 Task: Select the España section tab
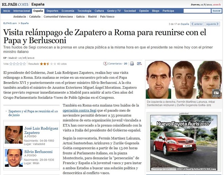[x=38, y=11]
